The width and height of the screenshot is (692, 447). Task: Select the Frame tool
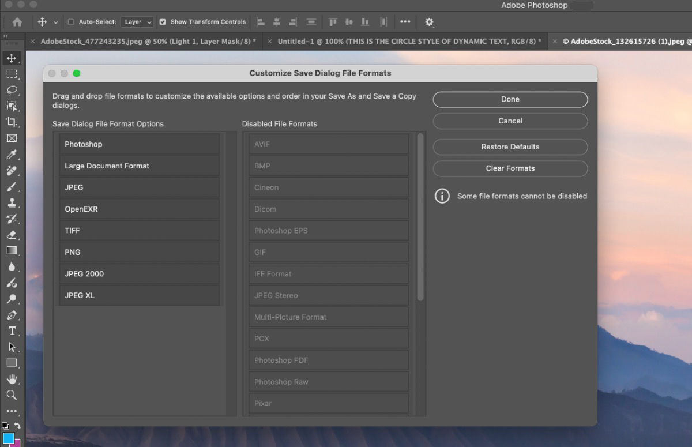coord(12,138)
